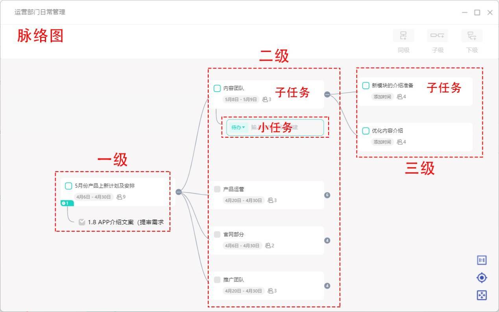
Task: Expand 推广团队 node showing 4 children
Action: pyautogui.click(x=327, y=286)
